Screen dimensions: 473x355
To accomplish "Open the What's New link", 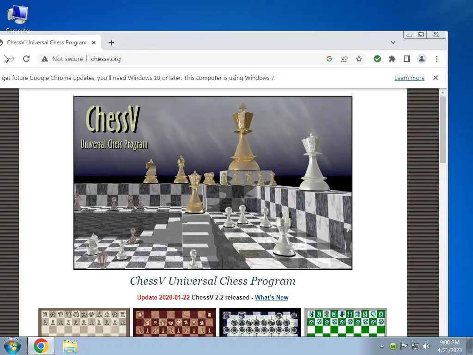I will point(272,297).
